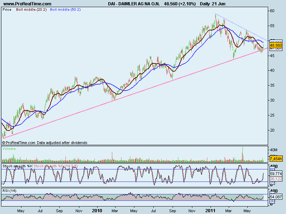Click the 59.774 stochastic value
This screenshot has width=286, height=214.
coord(276,174)
